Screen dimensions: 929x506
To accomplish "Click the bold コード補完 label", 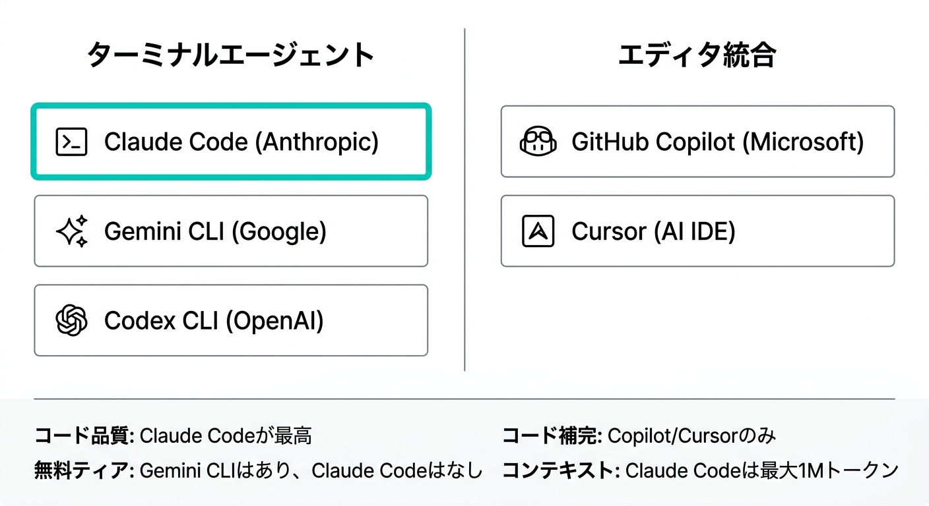I will (x=552, y=436).
